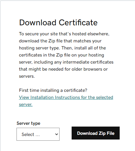Screen dimensions: 135x151
Task: Click the word 'Certificate' in the heading
Action: 78,23
